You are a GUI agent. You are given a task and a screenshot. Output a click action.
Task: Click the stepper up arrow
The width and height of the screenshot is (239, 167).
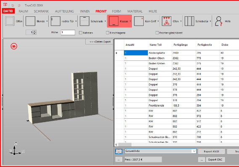point(34,31)
